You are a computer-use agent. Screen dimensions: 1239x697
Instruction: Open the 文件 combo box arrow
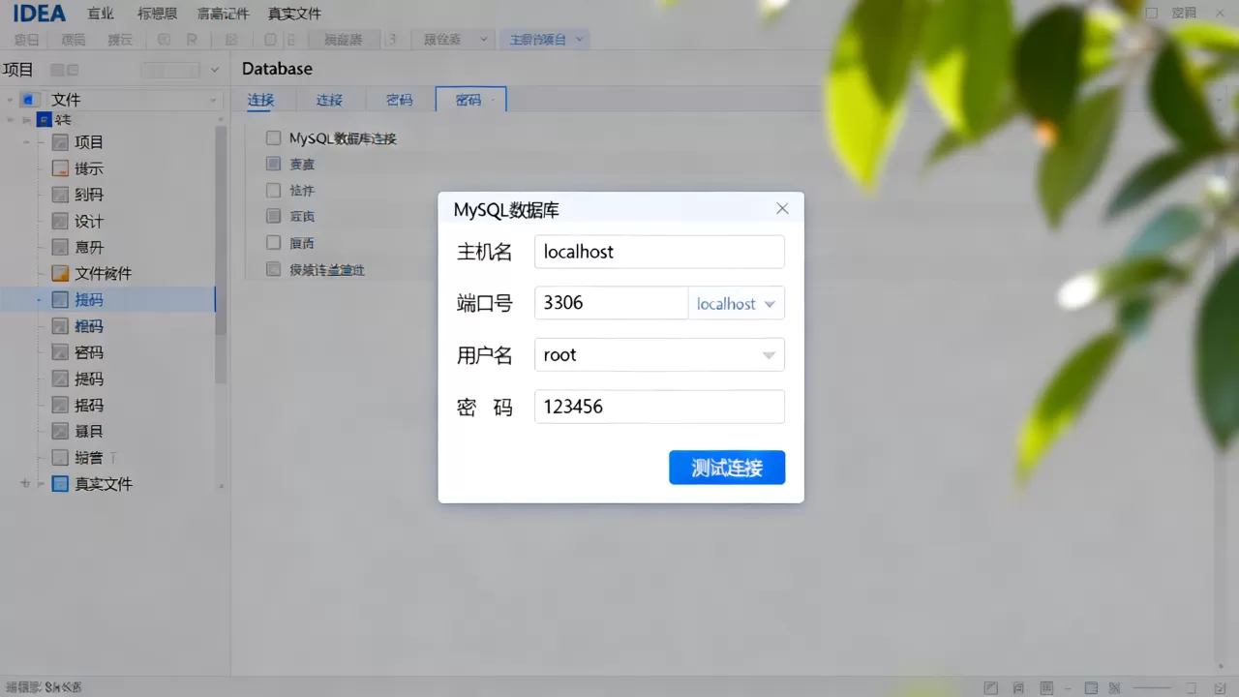[214, 101]
